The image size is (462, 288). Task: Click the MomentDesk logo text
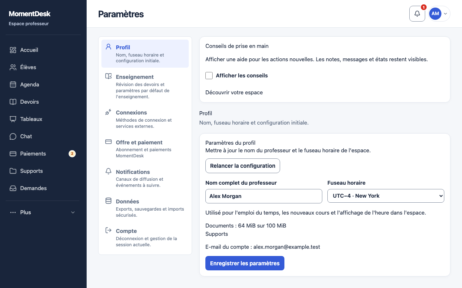[x=30, y=14]
